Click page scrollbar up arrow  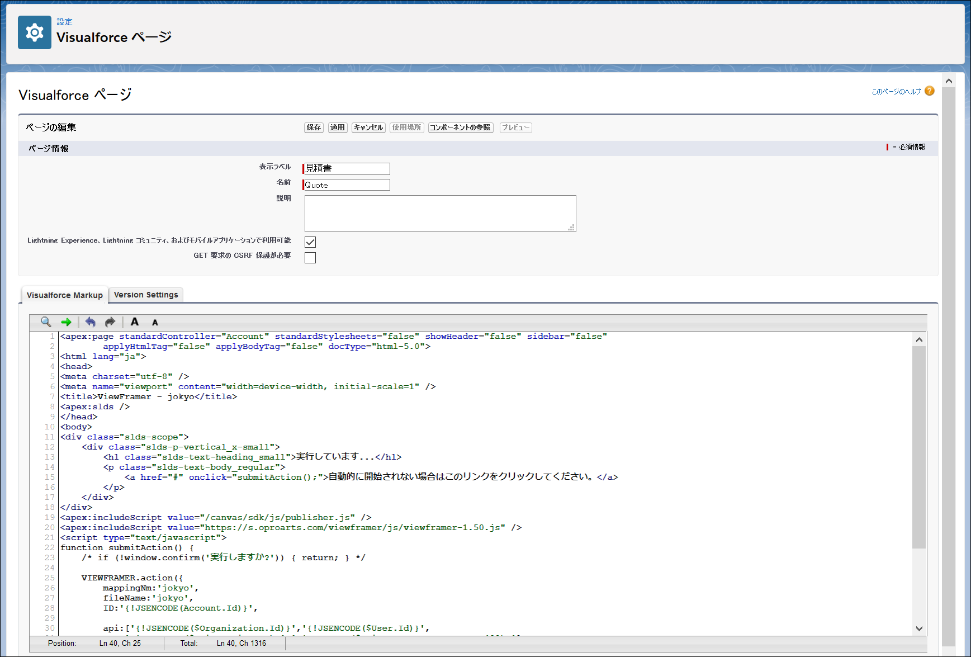pos(949,81)
